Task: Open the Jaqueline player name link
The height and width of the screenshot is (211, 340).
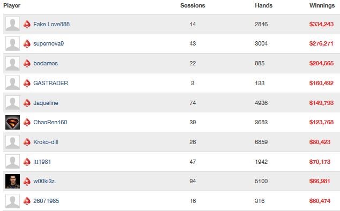Action: (46, 103)
